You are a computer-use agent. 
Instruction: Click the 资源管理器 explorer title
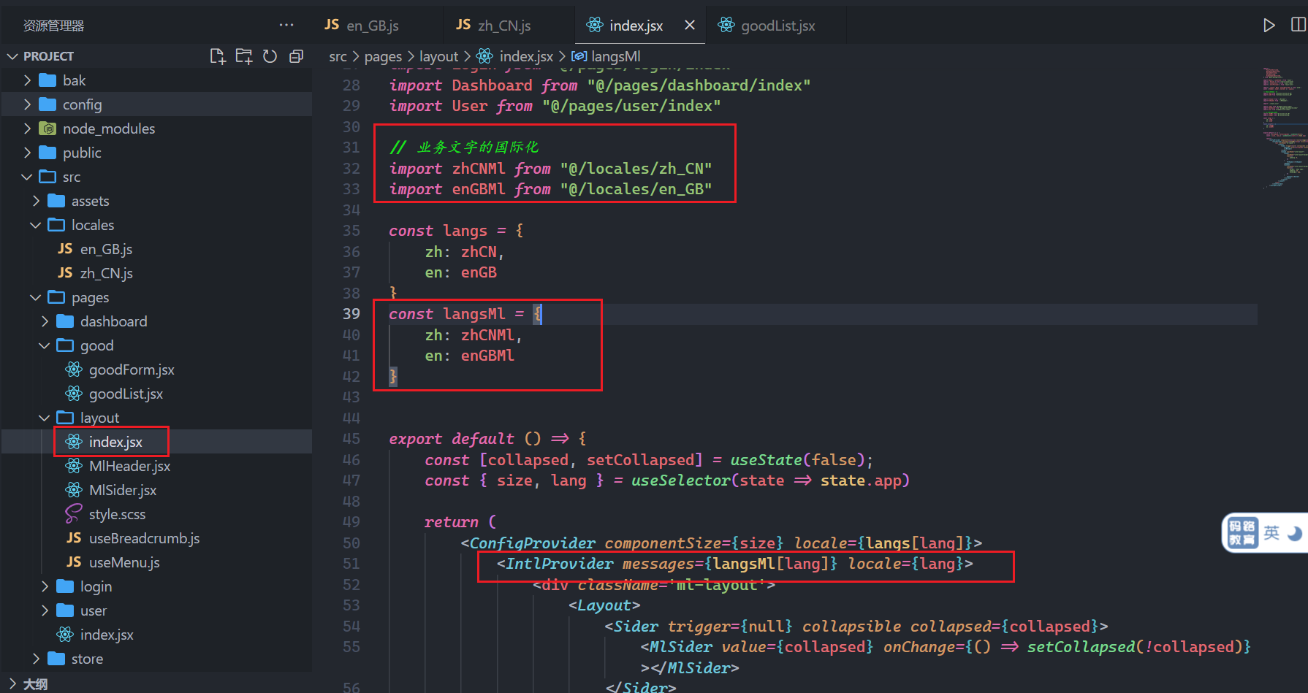point(53,26)
